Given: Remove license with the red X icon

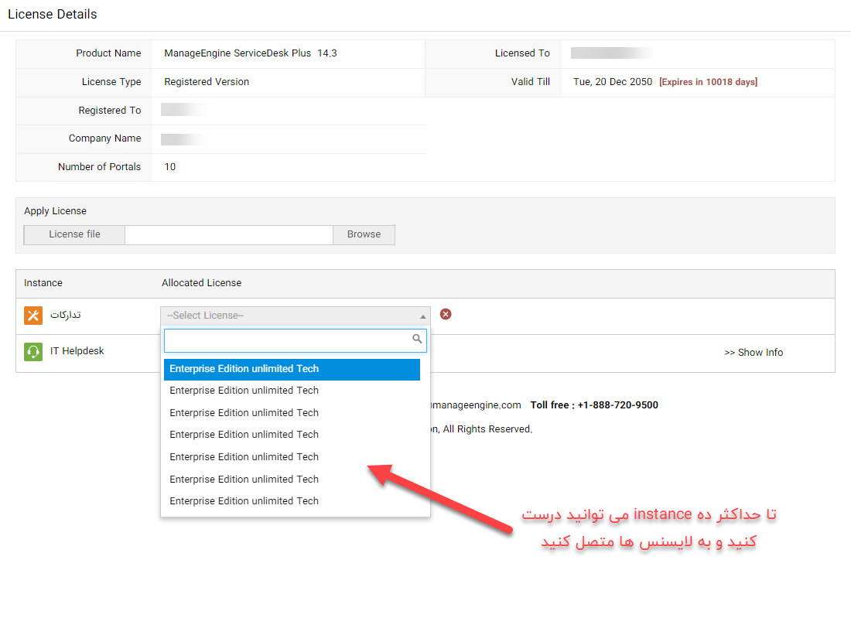Looking at the screenshot, I should pyautogui.click(x=446, y=314).
